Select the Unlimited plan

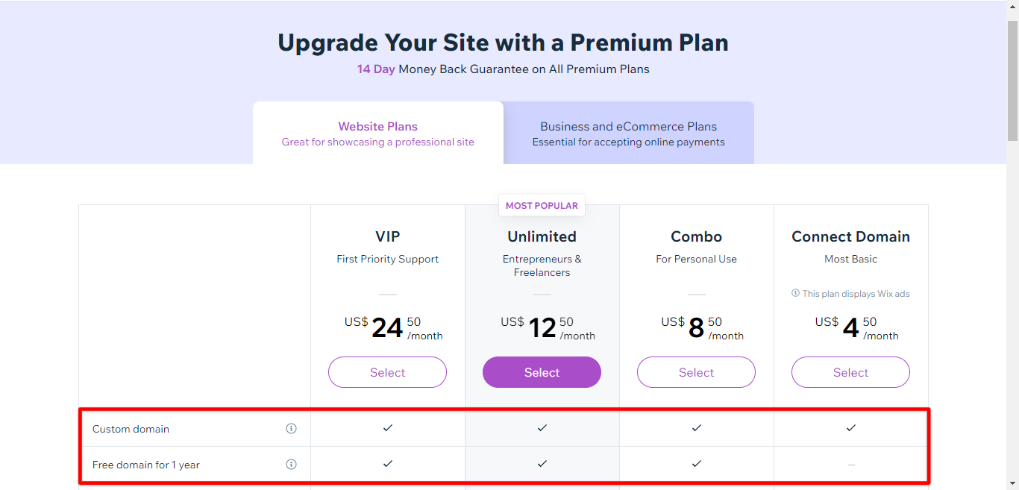pyautogui.click(x=542, y=372)
